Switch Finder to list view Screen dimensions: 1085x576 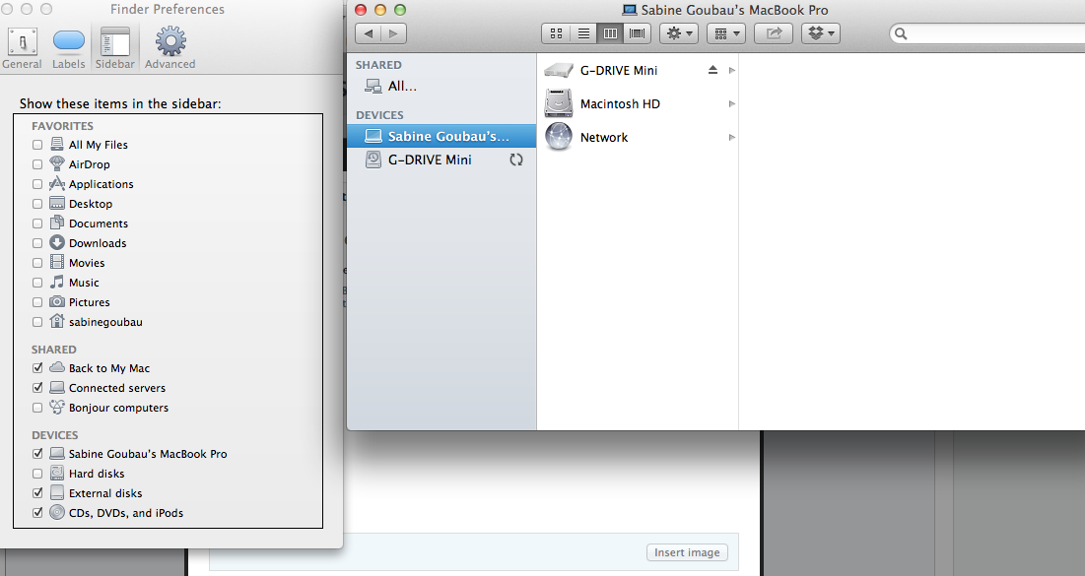coord(583,33)
